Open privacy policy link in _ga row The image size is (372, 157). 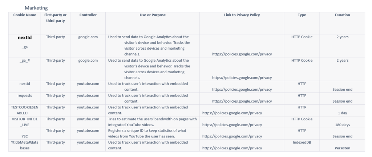pos(242,54)
